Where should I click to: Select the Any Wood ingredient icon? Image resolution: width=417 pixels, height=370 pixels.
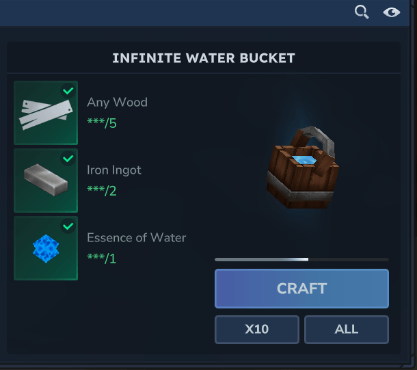[x=46, y=113]
